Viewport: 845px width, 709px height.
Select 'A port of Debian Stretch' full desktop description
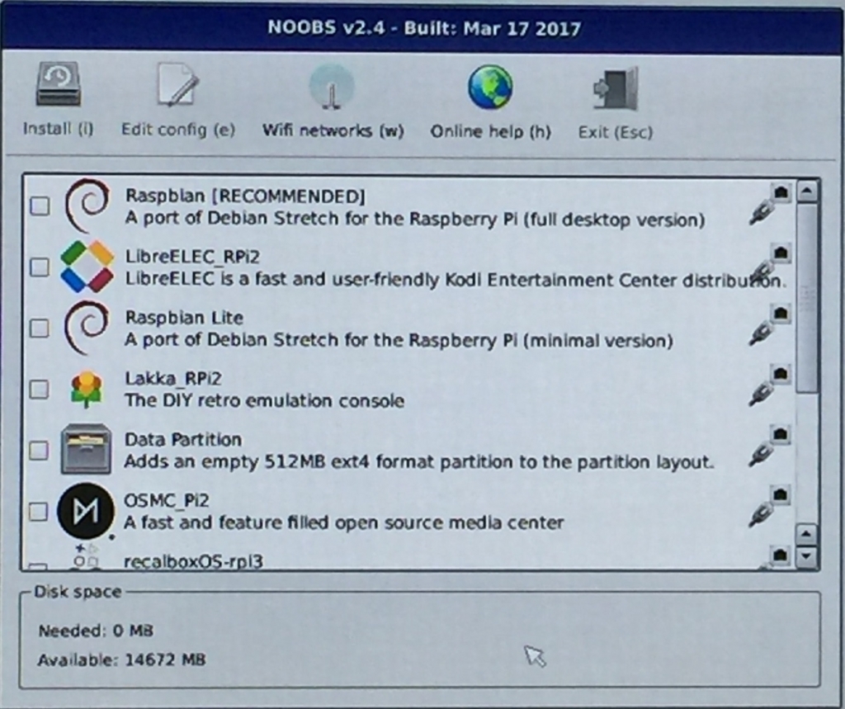[415, 219]
